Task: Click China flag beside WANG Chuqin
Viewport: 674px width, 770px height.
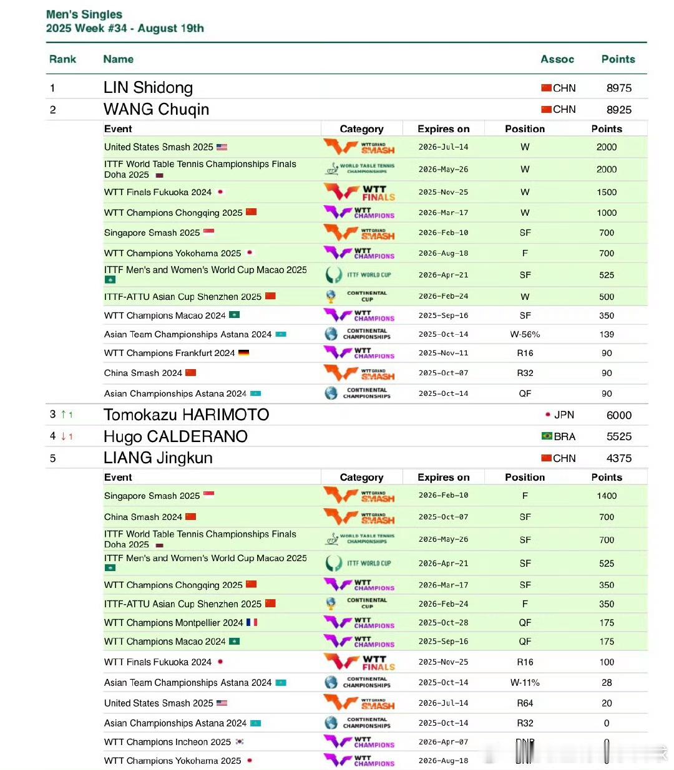Action: [546, 109]
